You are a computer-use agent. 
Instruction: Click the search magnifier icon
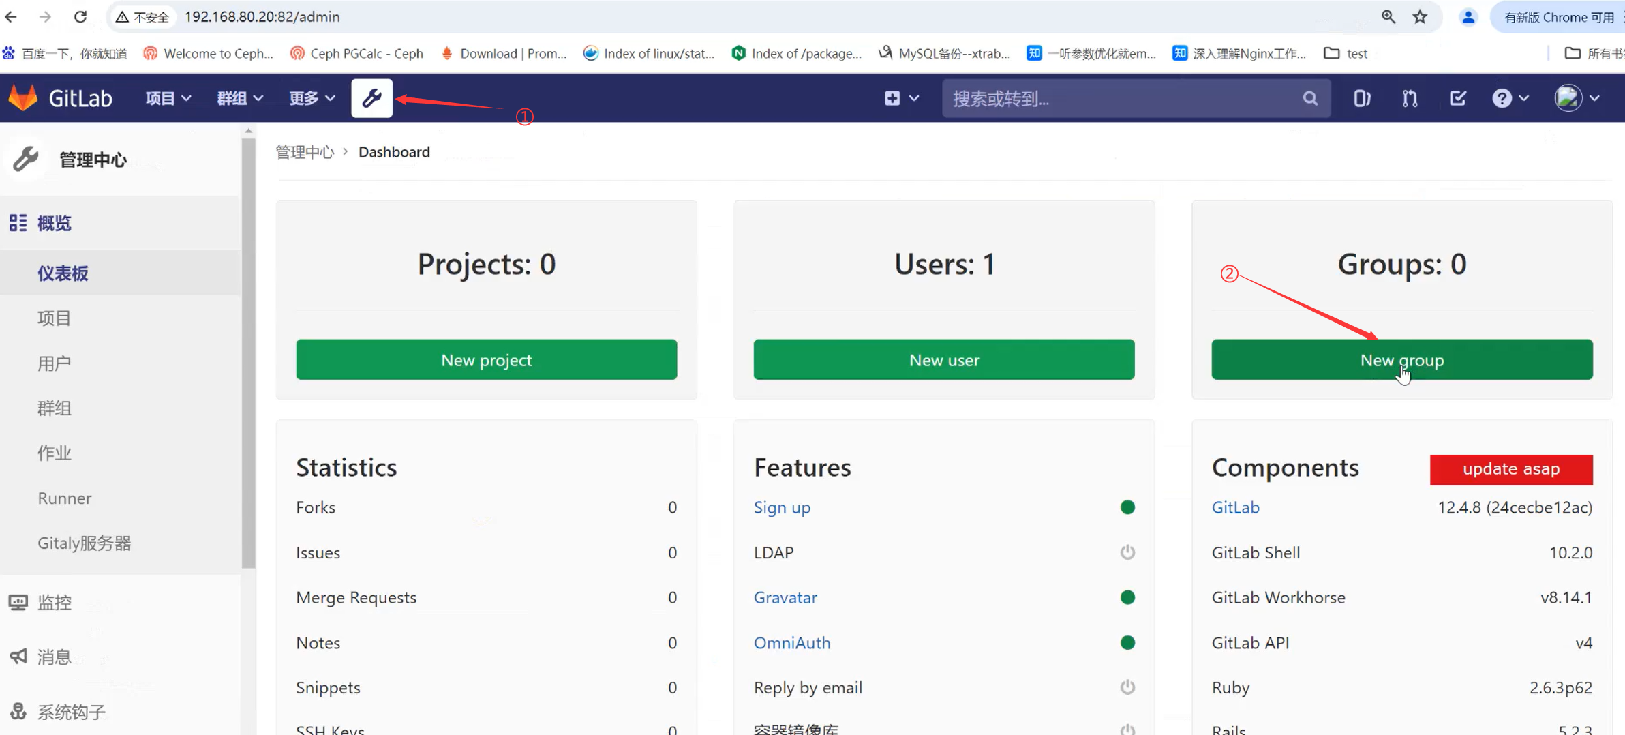1309,98
